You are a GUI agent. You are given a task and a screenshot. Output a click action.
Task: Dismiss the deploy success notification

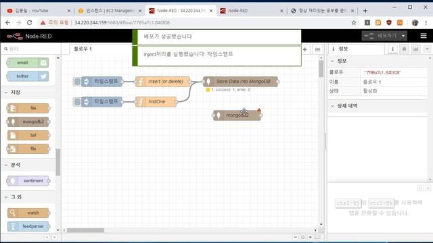coord(216,36)
